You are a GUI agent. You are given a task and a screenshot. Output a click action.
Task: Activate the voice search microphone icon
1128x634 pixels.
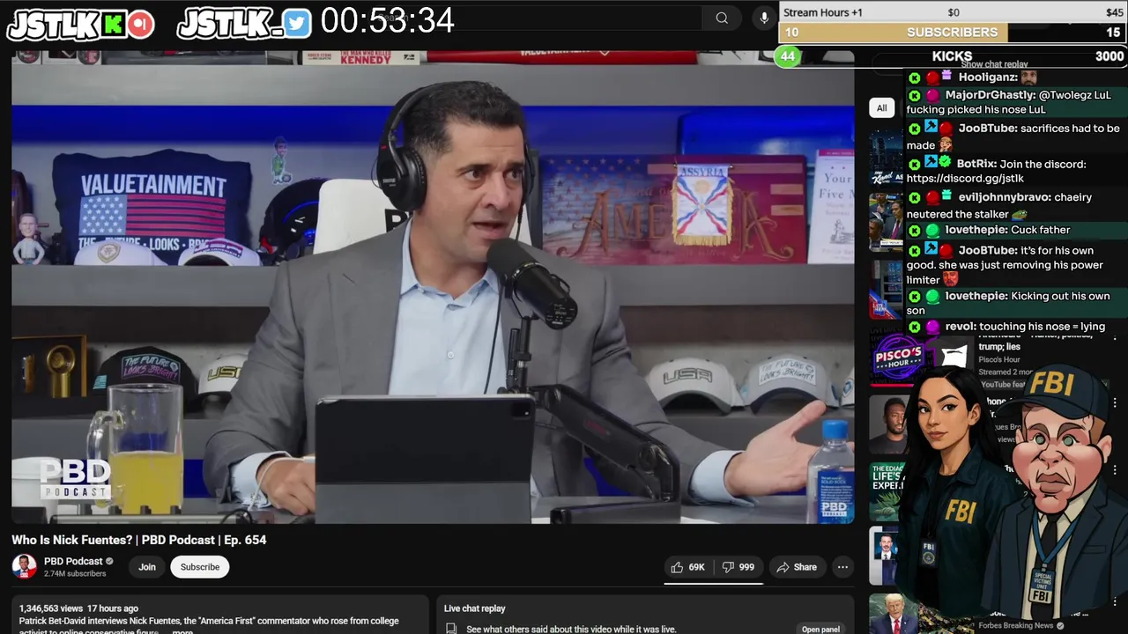(x=764, y=18)
